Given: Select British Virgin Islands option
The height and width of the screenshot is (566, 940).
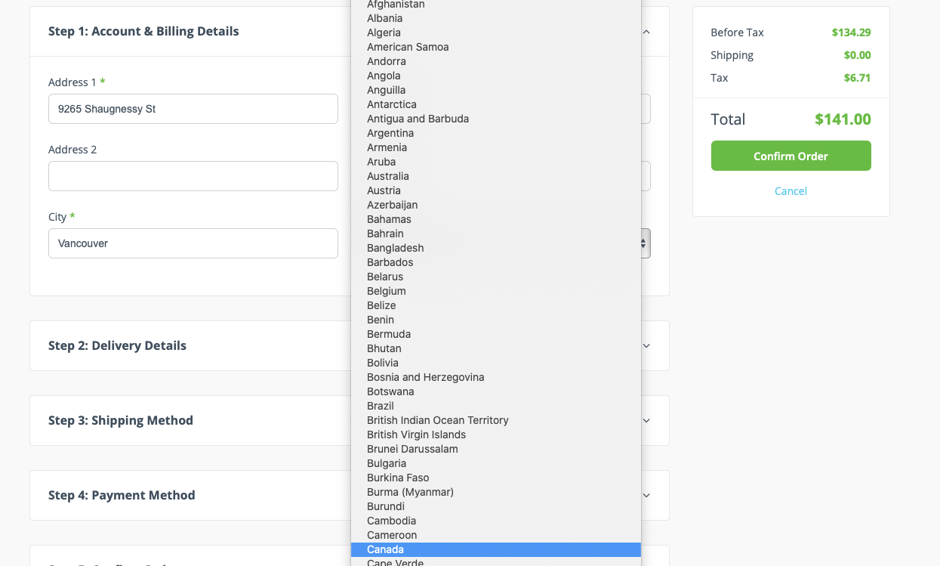Looking at the screenshot, I should click(x=416, y=435).
